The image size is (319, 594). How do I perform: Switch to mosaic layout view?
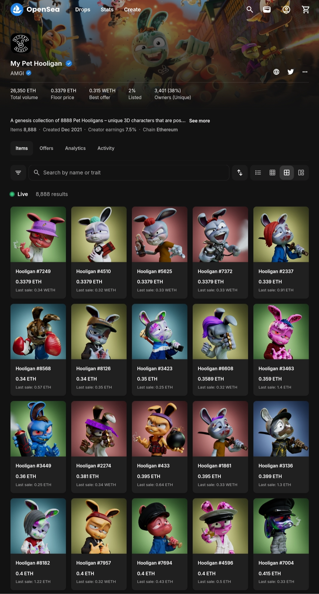(x=301, y=172)
